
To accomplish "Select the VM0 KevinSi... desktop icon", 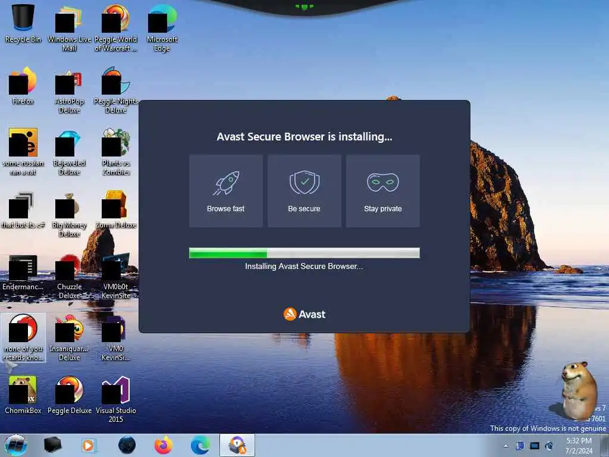I will [116, 338].
